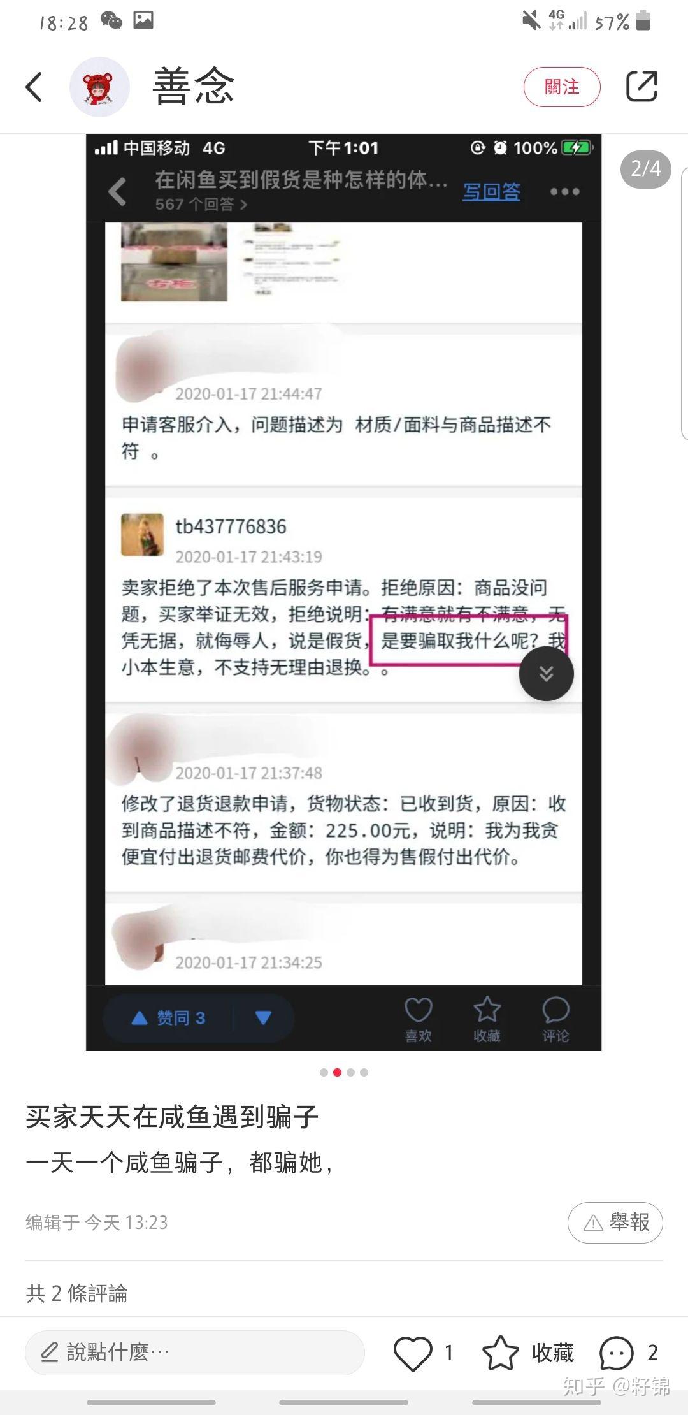Tap the 收藏 star icon in the screenshot

click(487, 1019)
